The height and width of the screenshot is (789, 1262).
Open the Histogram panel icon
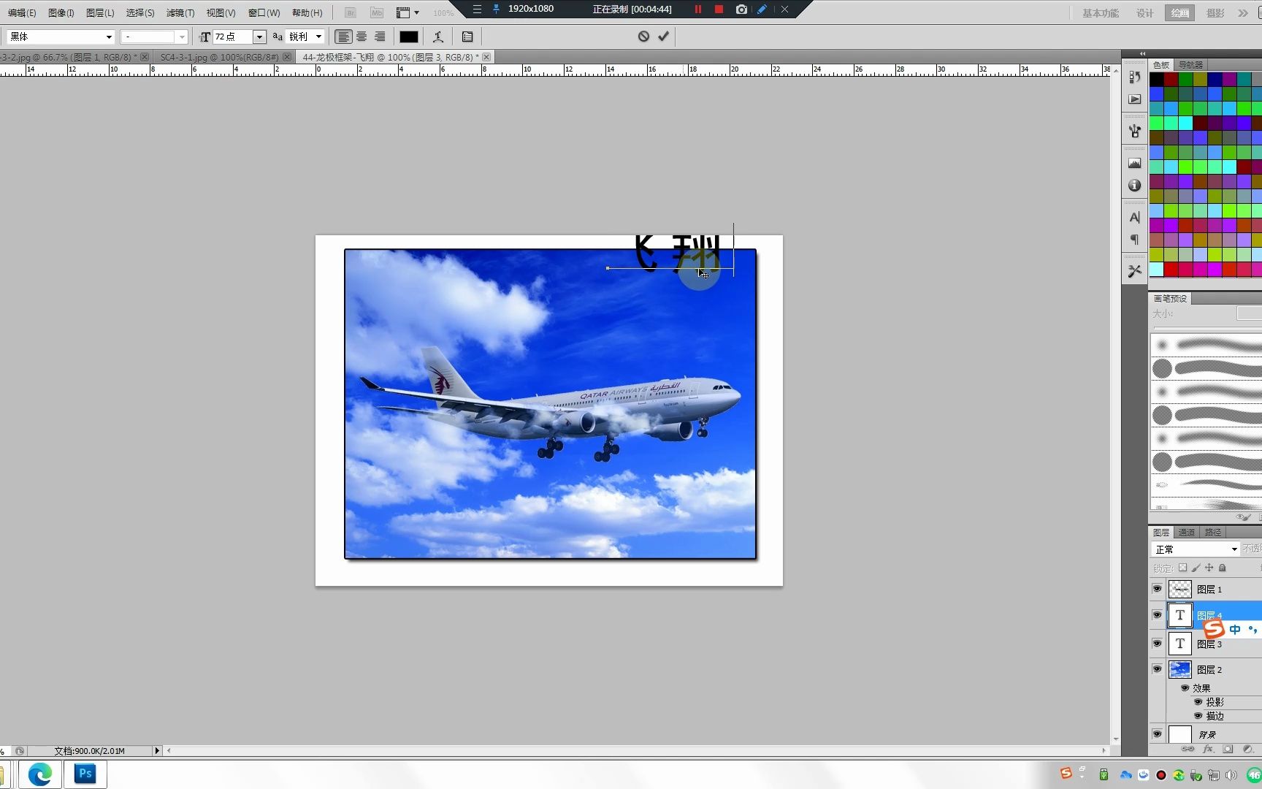pyautogui.click(x=1134, y=163)
